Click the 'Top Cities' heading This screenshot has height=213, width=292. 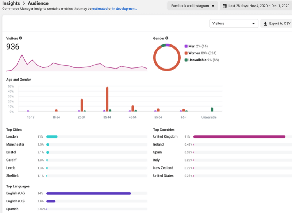click(14, 130)
